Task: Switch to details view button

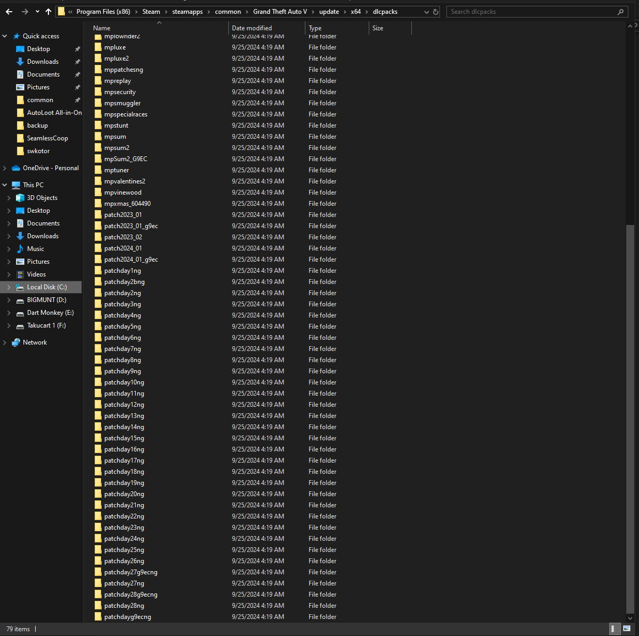Action: click(x=614, y=629)
